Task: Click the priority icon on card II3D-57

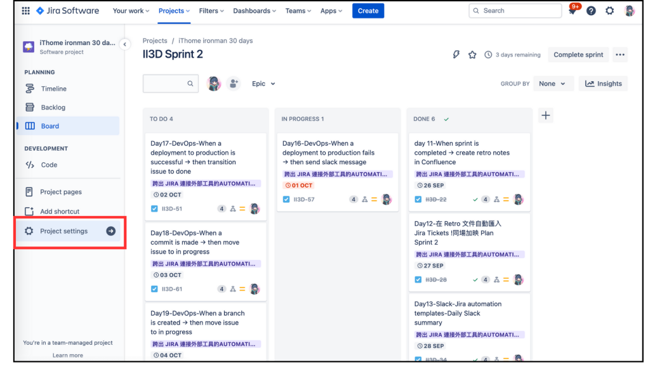Action: pos(375,200)
